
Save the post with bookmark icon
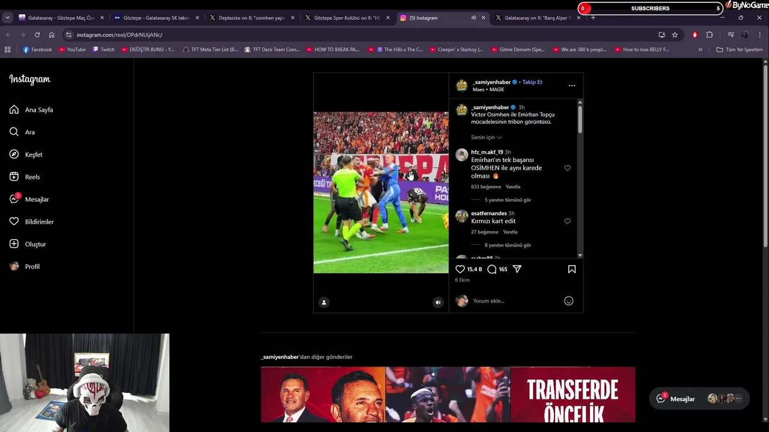click(x=572, y=269)
